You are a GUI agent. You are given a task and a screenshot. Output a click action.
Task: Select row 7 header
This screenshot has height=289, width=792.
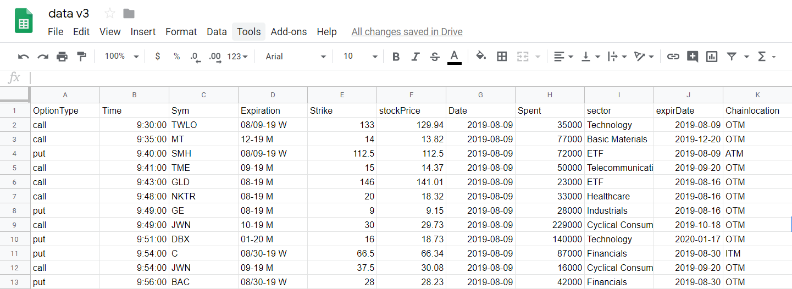[x=15, y=196]
